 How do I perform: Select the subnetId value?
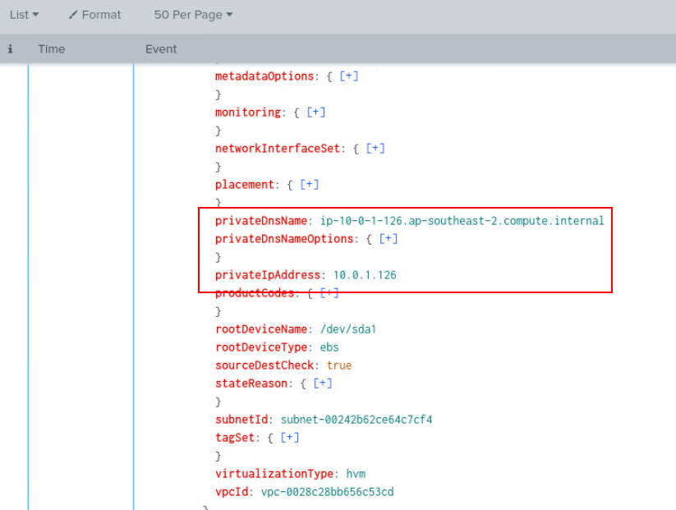pos(356,420)
